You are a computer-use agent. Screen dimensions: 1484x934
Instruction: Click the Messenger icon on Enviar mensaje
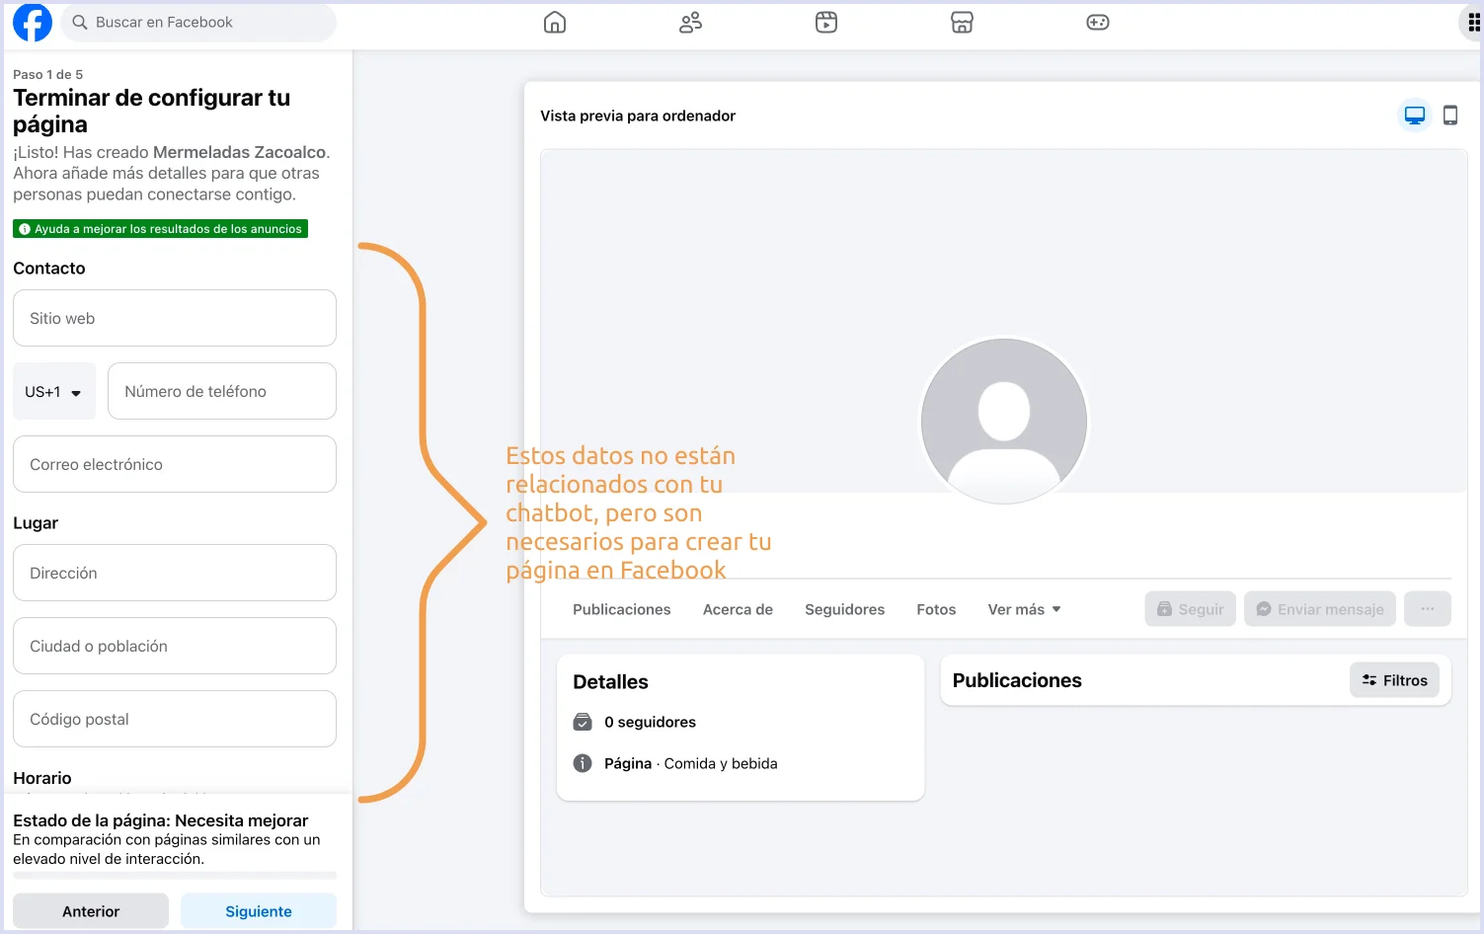(1263, 609)
